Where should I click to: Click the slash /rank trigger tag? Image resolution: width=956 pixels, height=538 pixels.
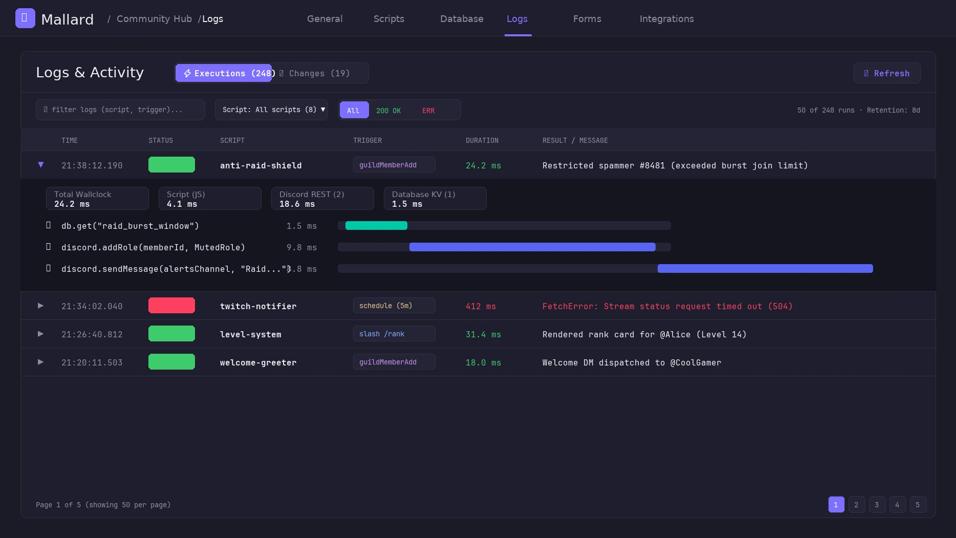(x=394, y=334)
